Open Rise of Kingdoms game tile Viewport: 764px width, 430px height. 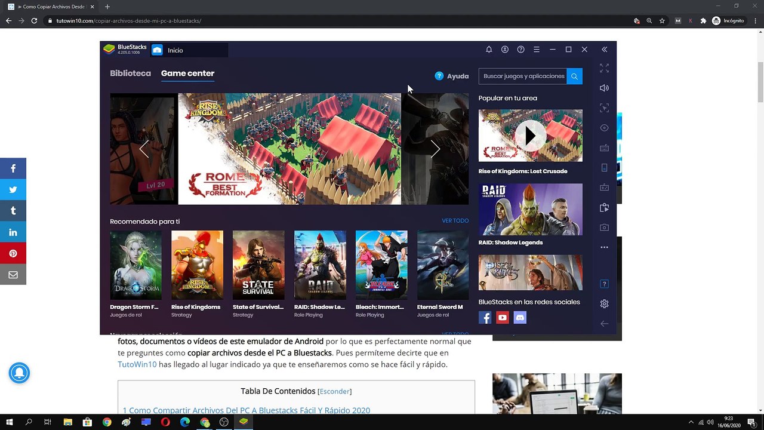(x=197, y=274)
